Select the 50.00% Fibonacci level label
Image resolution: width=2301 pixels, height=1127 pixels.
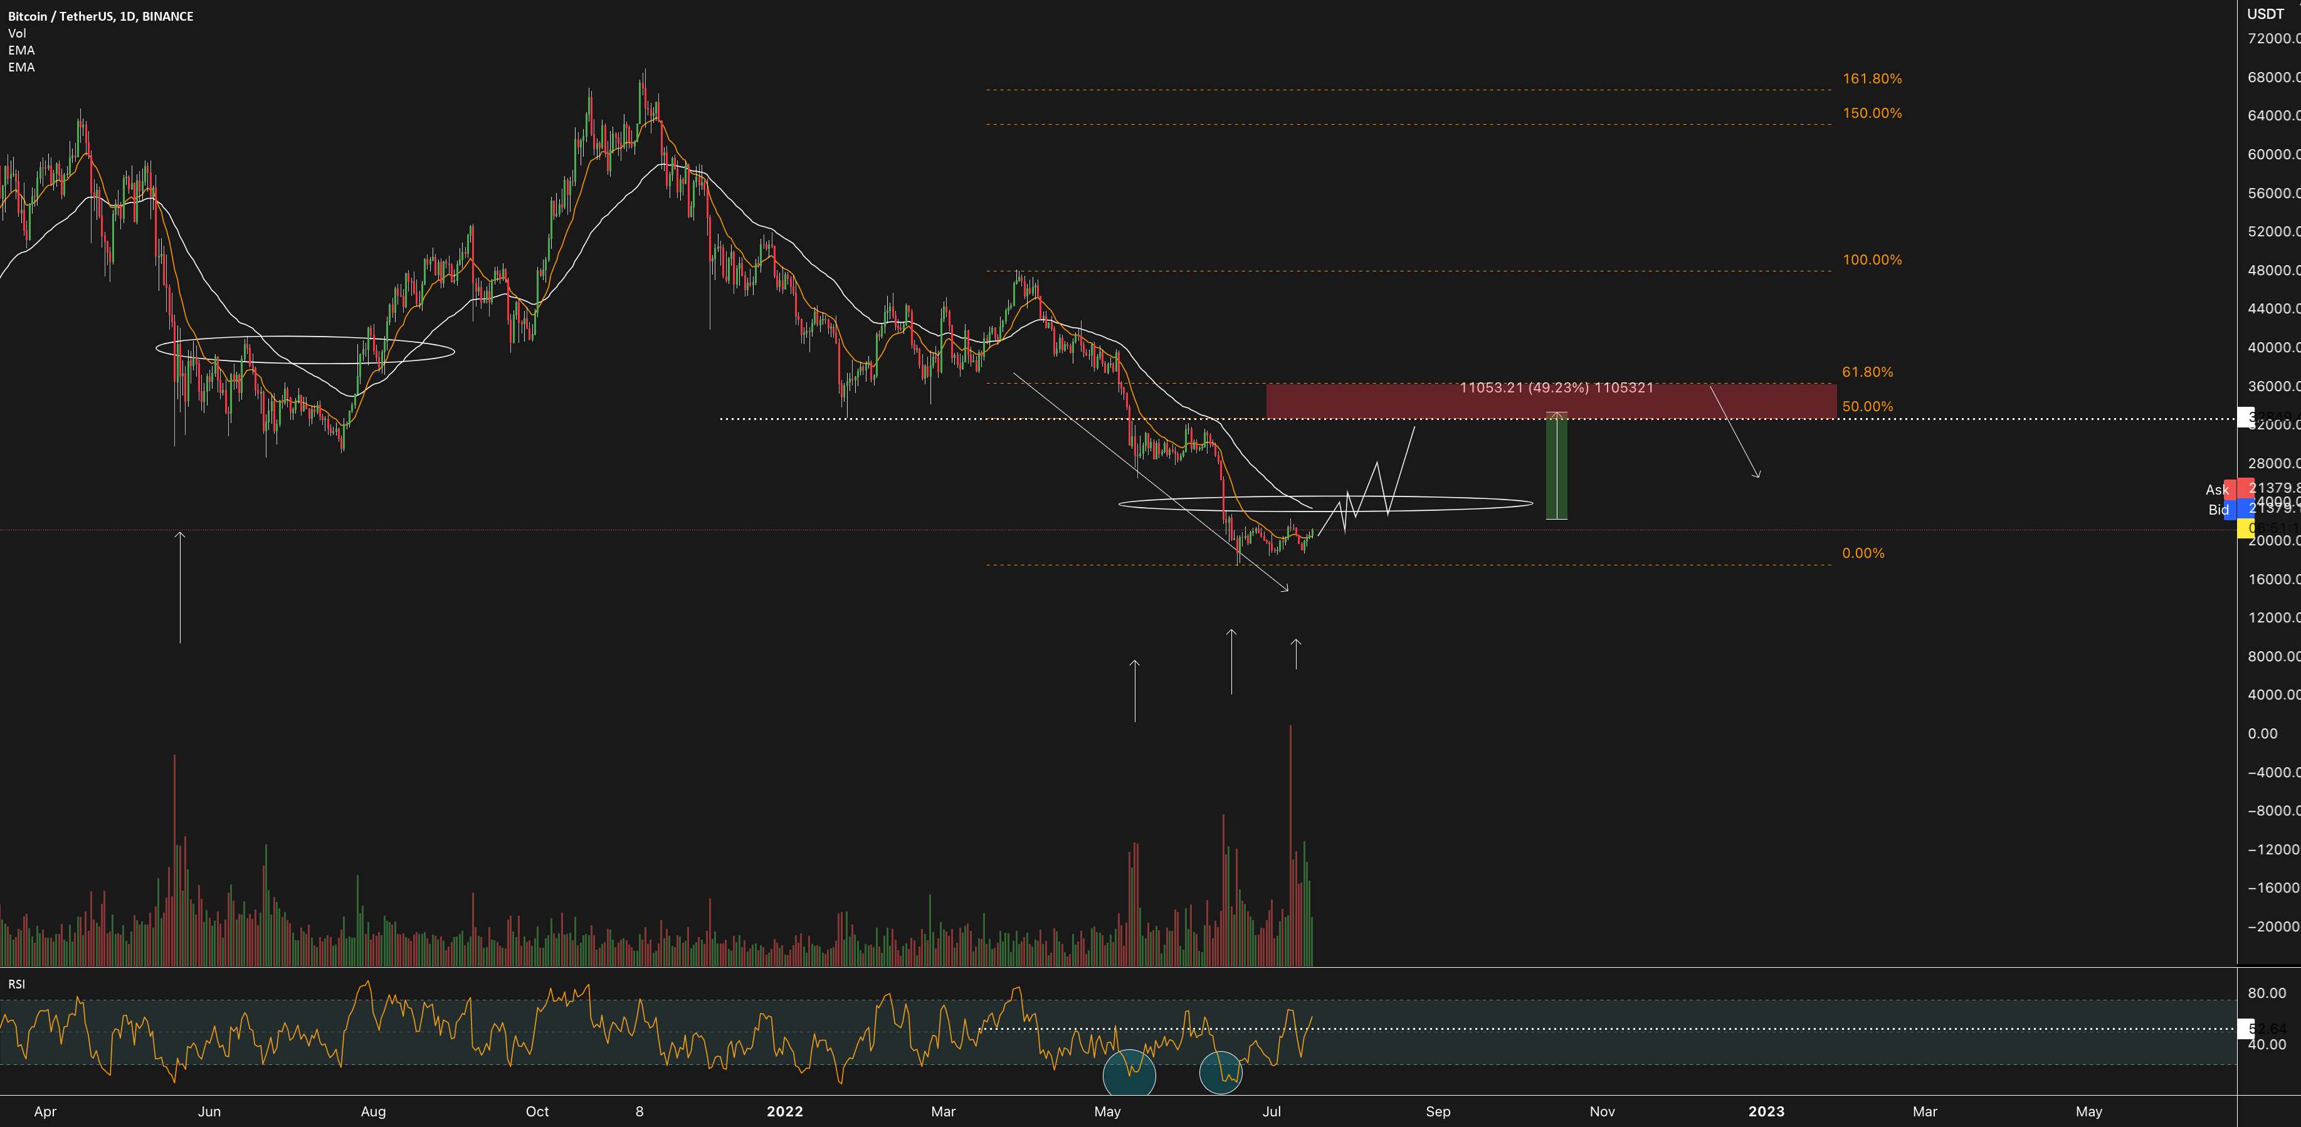[x=1867, y=406]
